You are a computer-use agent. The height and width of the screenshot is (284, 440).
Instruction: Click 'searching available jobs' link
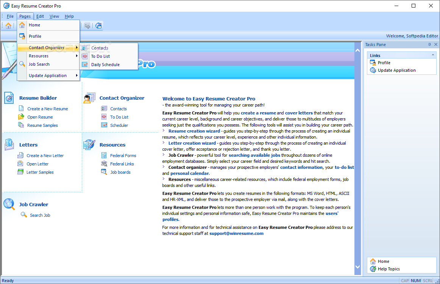254,155
